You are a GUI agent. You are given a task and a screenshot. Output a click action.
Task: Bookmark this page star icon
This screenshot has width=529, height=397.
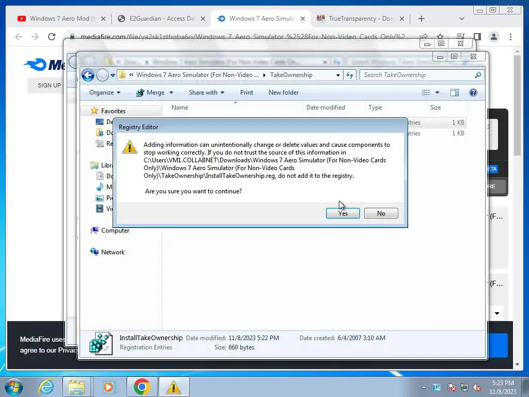[440, 37]
